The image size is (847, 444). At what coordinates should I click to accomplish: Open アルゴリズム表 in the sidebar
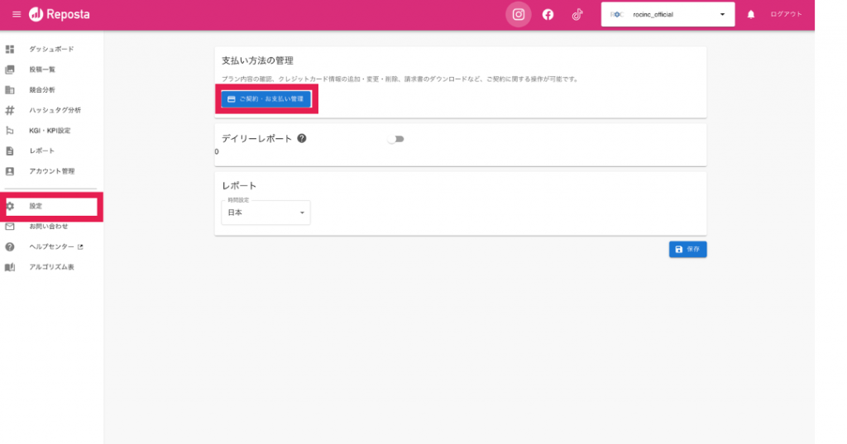tap(51, 267)
